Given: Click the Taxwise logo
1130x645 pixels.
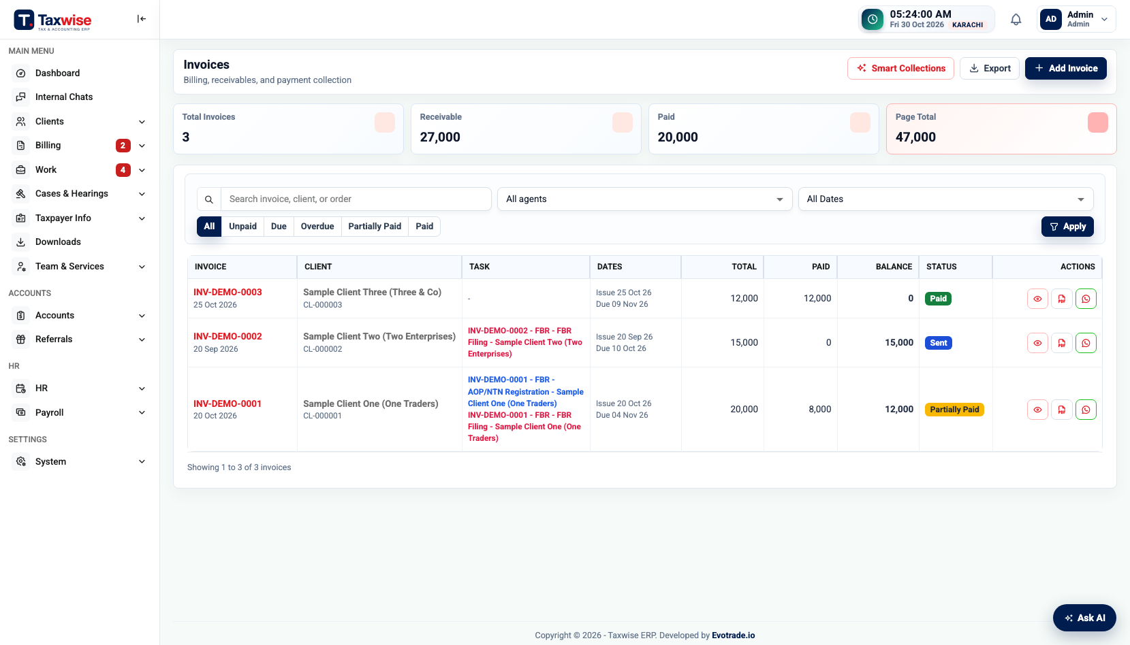Looking at the screenshot, I should [x=52, y=20].
